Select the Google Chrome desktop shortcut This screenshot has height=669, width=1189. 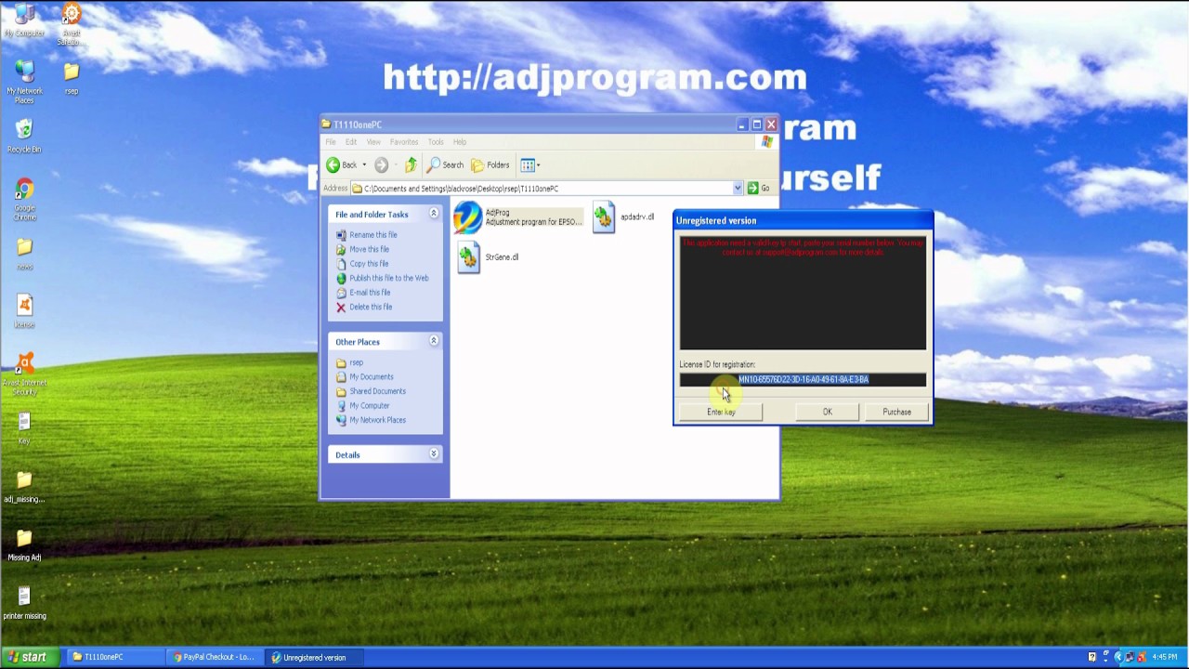click(x=24, y=199)
